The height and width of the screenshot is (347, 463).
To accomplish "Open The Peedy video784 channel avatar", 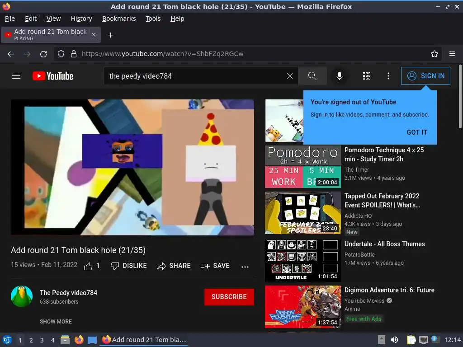I will point(22,296).
